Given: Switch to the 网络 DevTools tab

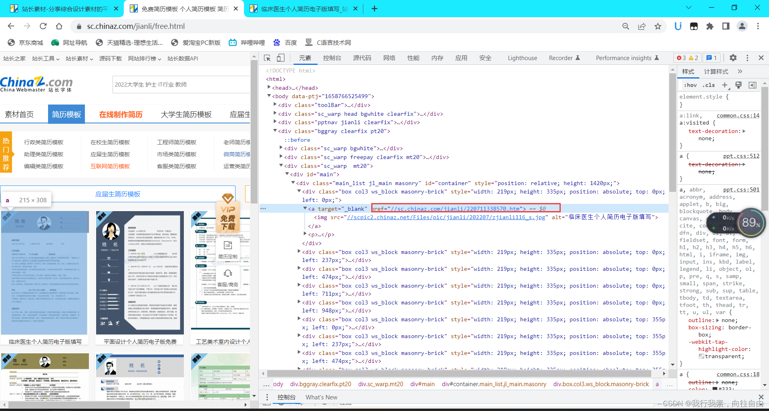Looking at the screenshot, I should 389,58.
